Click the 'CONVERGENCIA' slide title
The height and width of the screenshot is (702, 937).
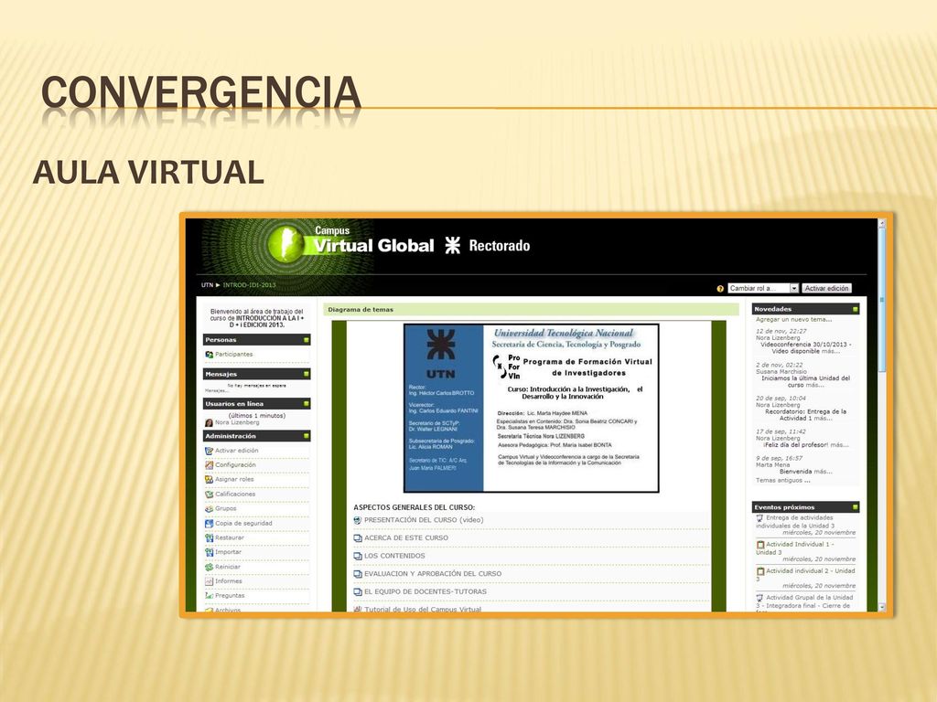pyautogui.click(x=200, y=92)
